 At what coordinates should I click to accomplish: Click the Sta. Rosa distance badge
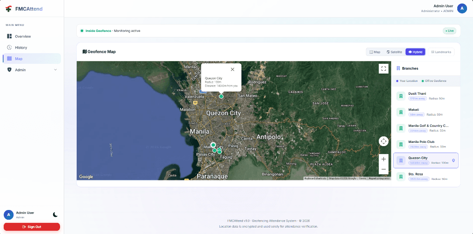(x=418, y=179)
